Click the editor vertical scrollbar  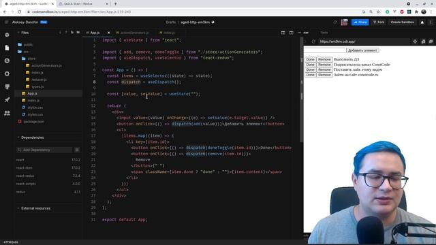(301, 89)
